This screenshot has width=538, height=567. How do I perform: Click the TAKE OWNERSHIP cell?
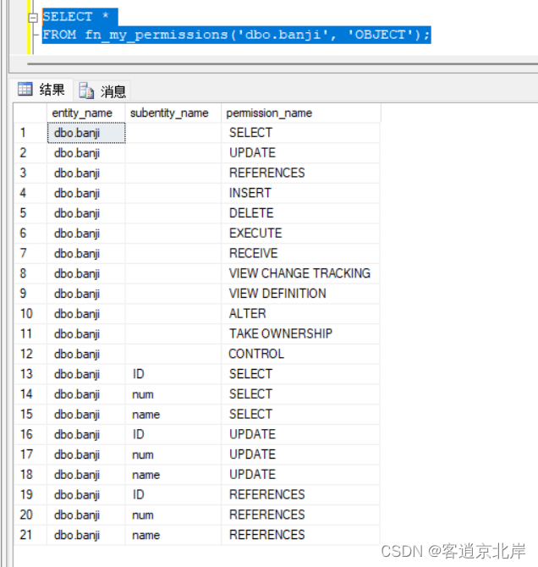(301, 333)
